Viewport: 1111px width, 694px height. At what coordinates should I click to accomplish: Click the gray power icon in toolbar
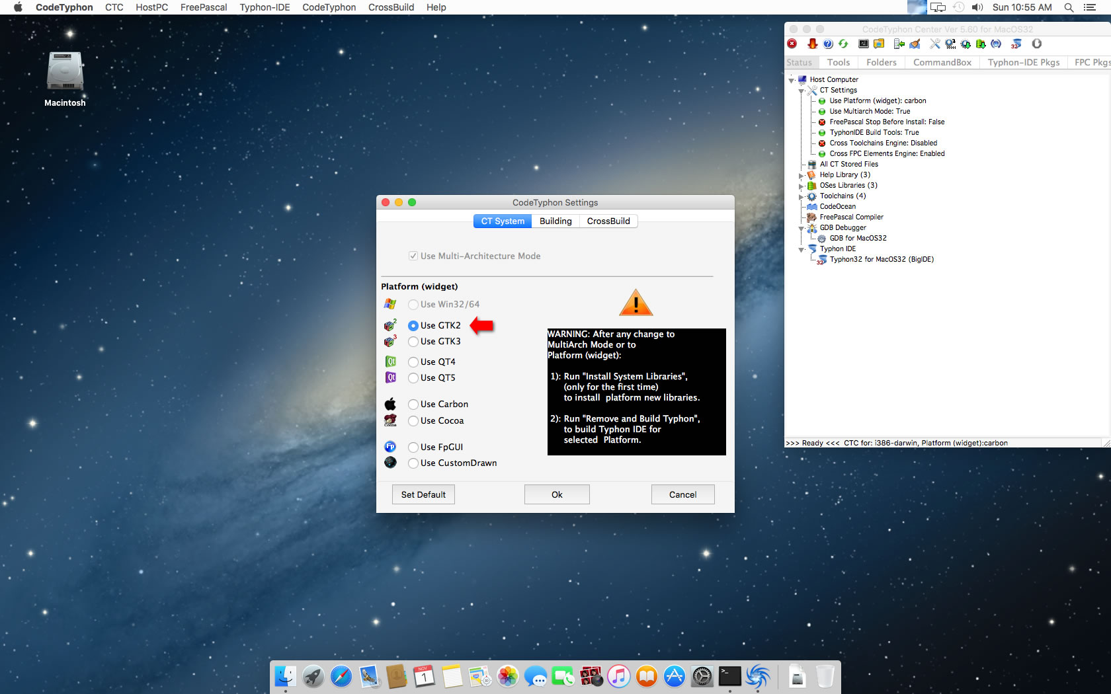(x=1037, y=44)
